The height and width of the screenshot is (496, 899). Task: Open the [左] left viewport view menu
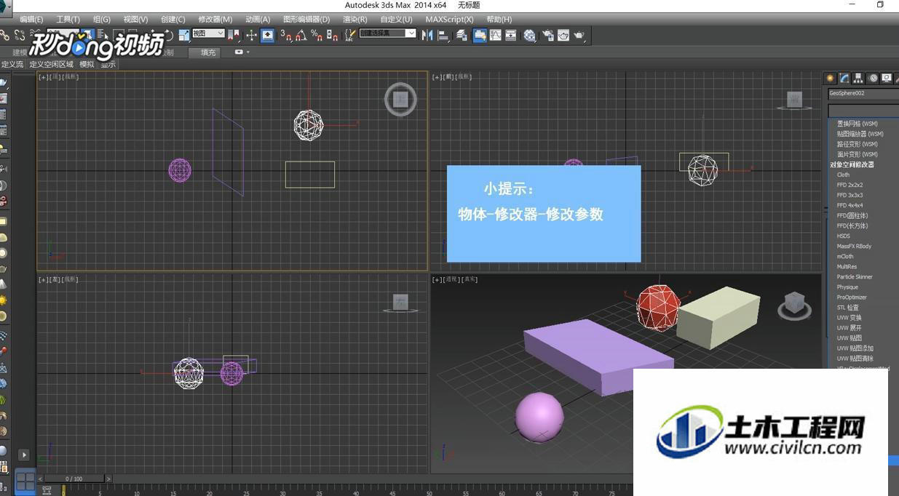coord(55,279)
